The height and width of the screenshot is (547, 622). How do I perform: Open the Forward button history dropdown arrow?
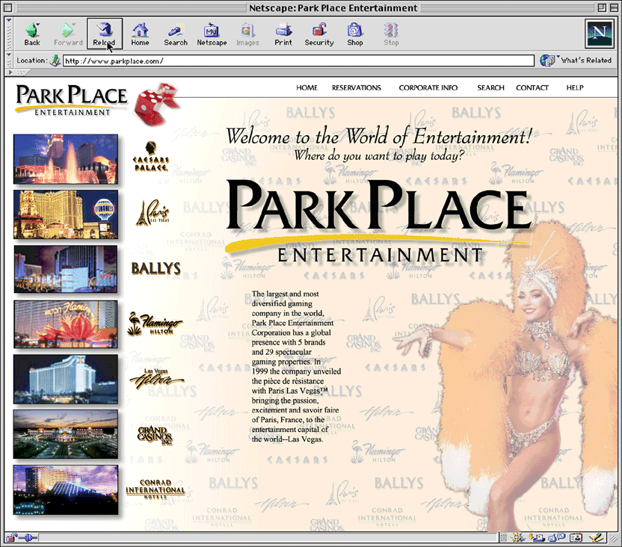point(74,25)
